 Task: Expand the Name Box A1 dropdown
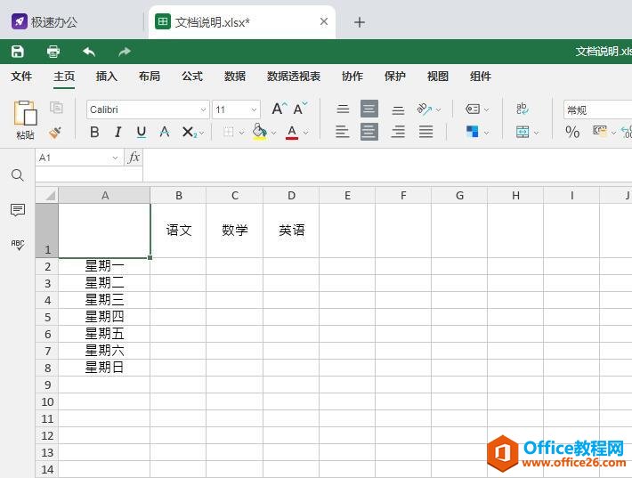coord(115,158)
